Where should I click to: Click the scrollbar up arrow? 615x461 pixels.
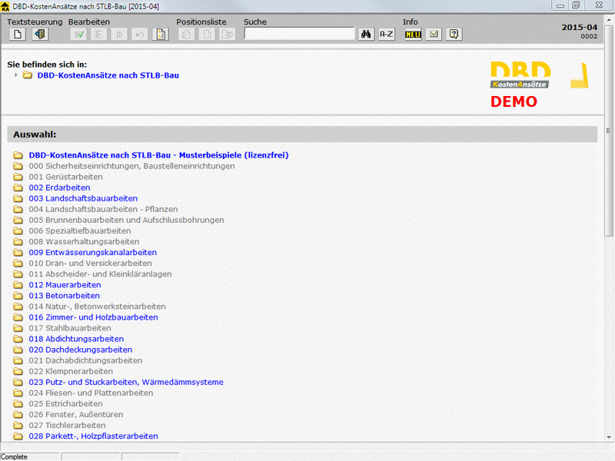(x=608, y=21)
